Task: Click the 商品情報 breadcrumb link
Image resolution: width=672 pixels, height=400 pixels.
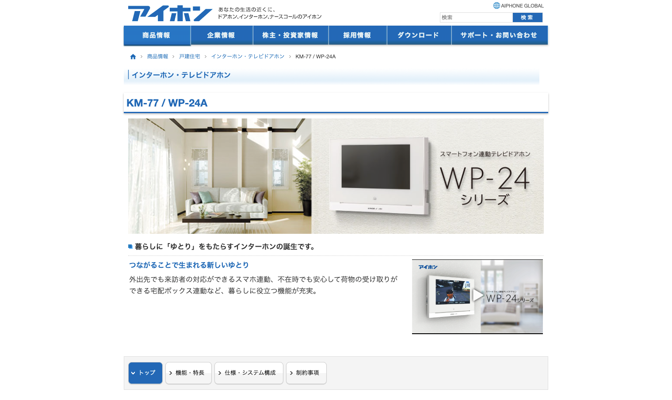Action: pos(157,57)
